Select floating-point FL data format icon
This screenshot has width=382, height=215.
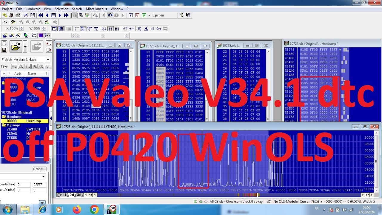(96, 29)
